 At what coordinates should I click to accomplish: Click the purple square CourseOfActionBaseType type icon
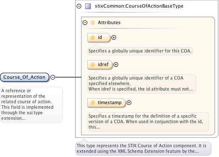point(88,6)
